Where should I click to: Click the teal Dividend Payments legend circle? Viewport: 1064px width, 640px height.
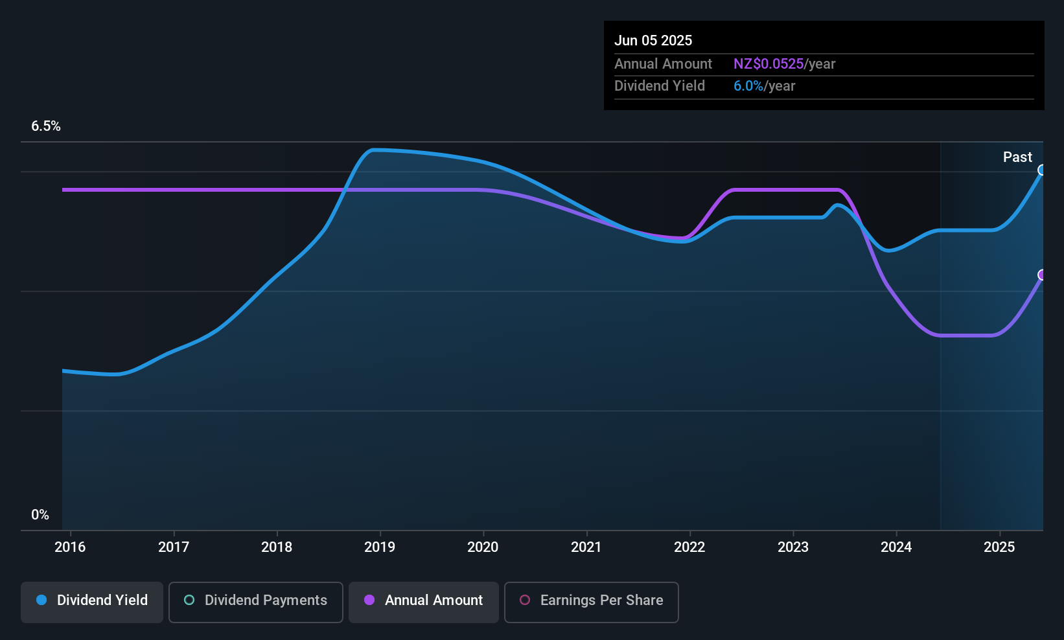click(189, 600)
